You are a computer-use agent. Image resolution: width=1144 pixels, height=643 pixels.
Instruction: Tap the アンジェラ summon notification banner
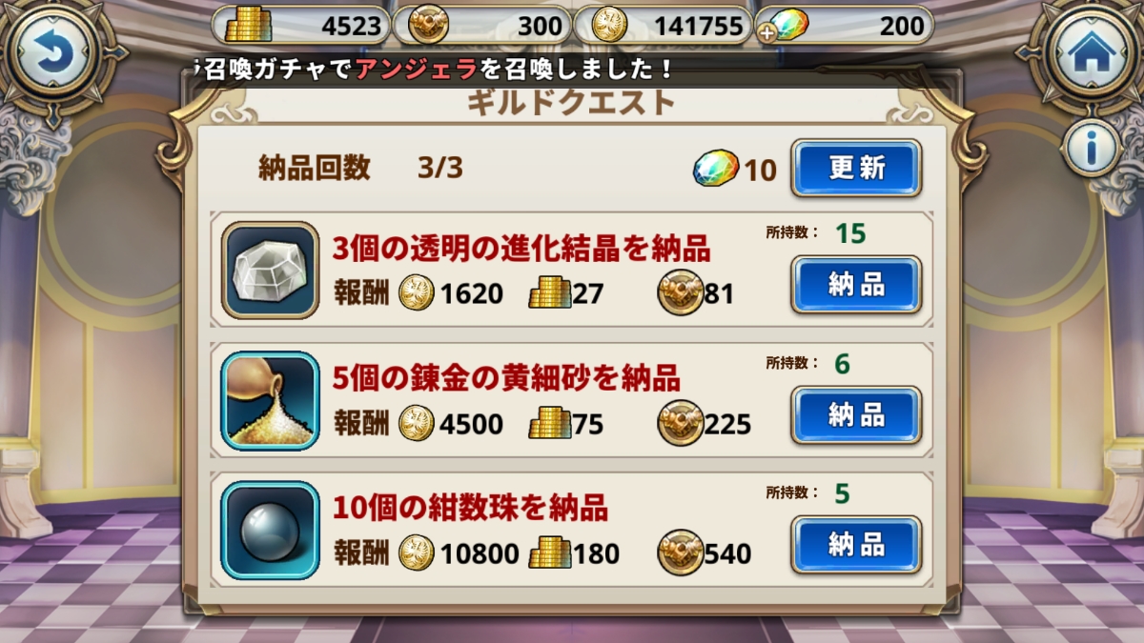coord(433,70)
